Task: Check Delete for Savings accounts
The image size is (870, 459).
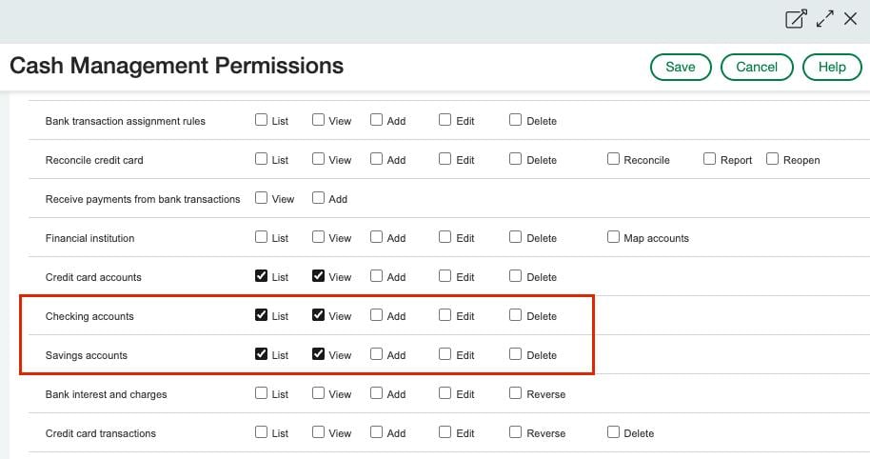Action: [516, 354]
